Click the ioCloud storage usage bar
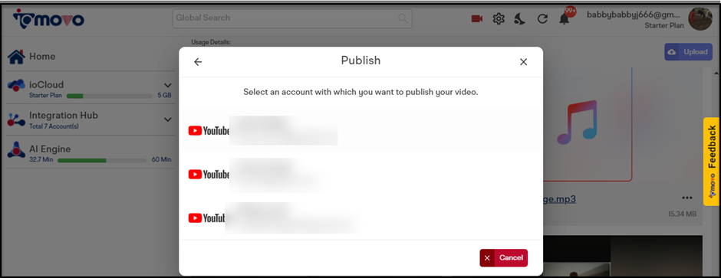 pos(110,96)
